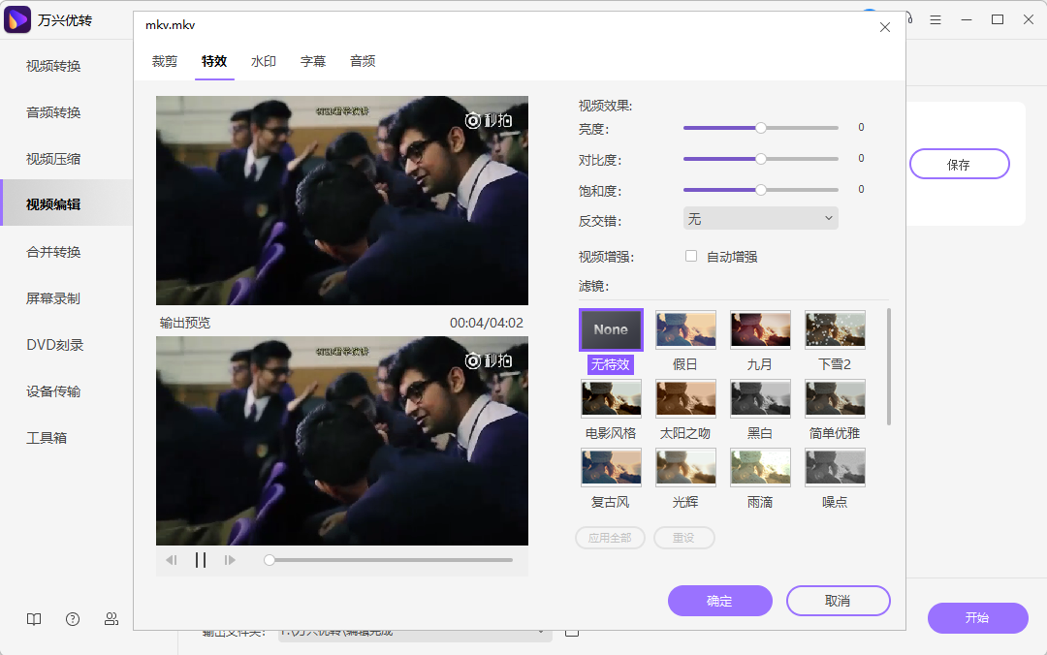This screenshot has width=1047, height=655.
Task: Switch to the 水印 tab
Action: coord(263,60)
